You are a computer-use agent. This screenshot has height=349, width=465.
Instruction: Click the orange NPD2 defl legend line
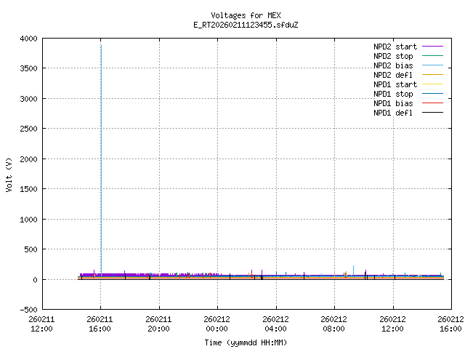(x=432, y=75)
